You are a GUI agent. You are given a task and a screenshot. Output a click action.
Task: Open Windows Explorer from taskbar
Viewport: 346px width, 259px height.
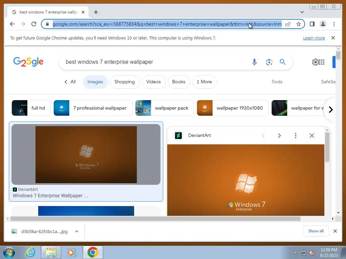pos(51,252)
